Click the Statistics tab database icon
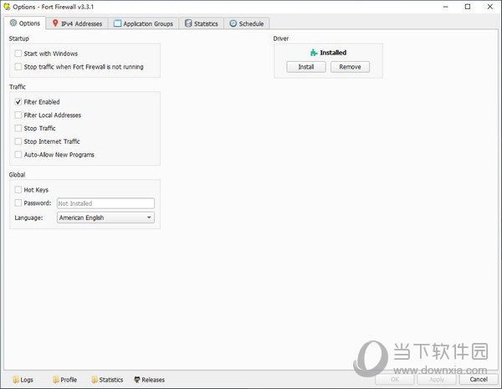This screenshot has width=502, height=389. coord(188,23)
